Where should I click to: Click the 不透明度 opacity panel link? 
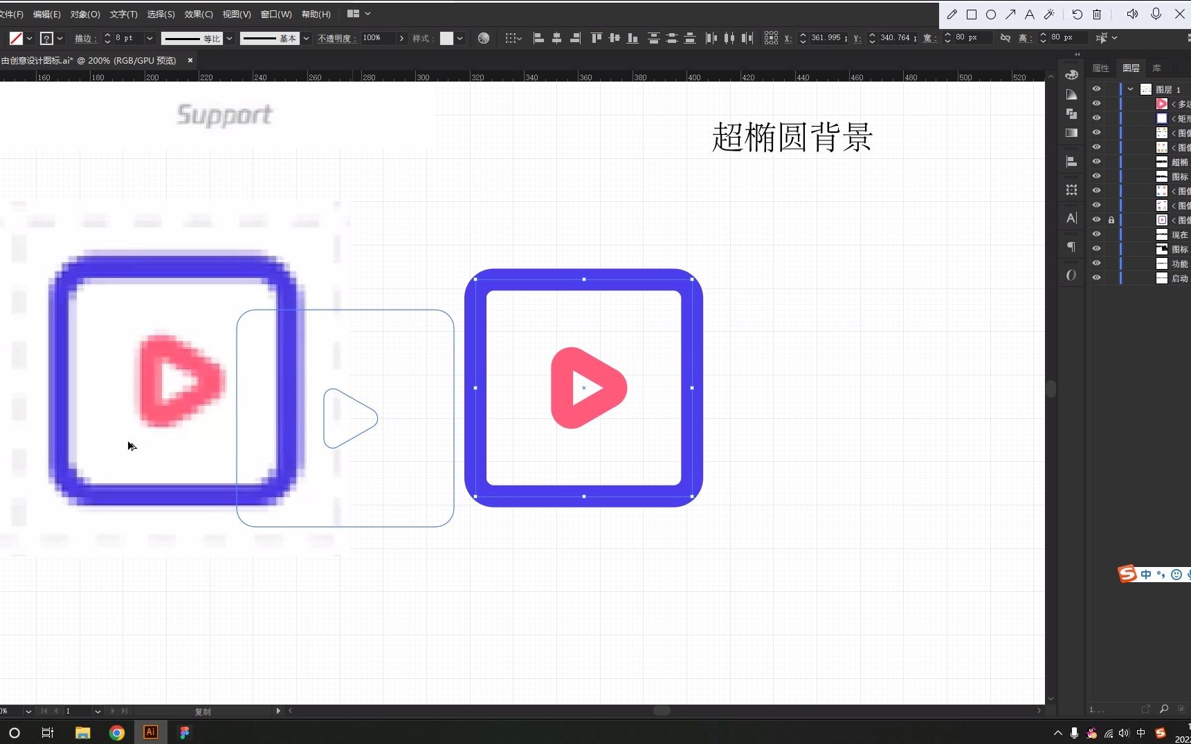click(336, 39)
